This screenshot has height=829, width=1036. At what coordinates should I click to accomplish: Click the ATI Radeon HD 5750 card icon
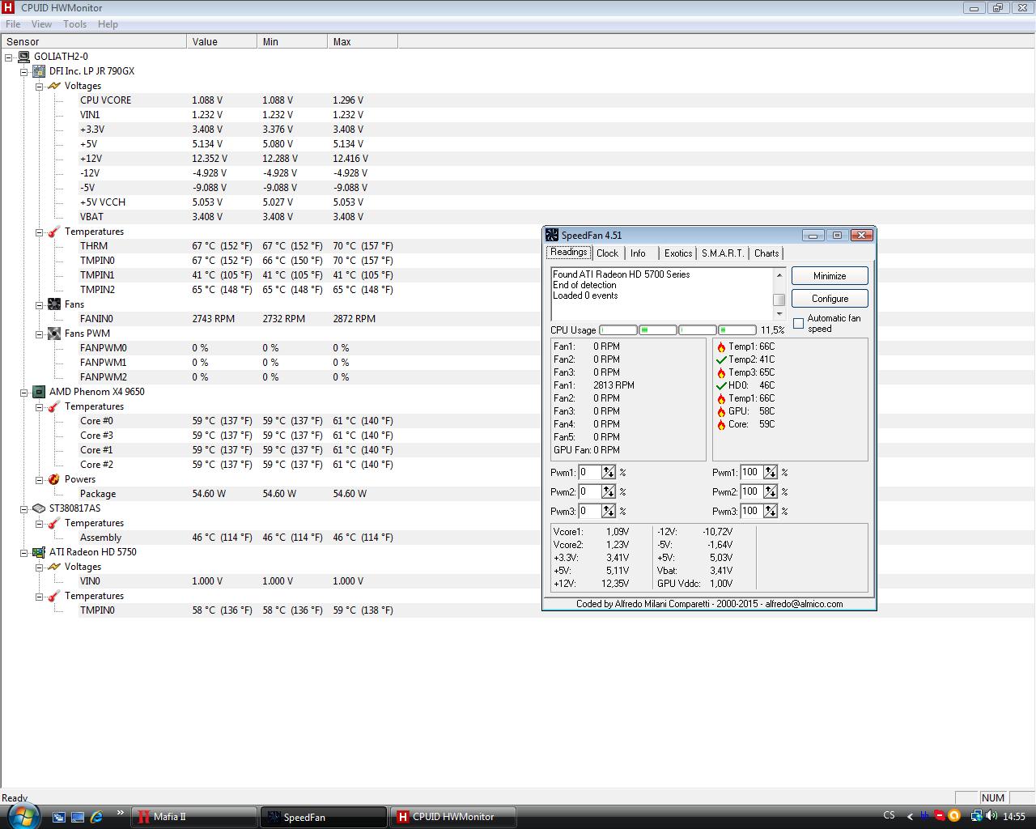[39, 552]
